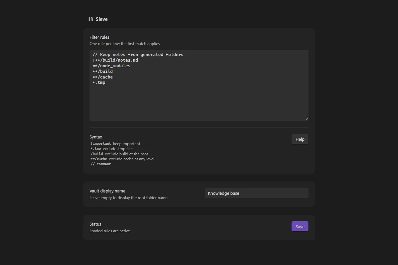Click the '**/cache' rule in text area

point(103,77)
